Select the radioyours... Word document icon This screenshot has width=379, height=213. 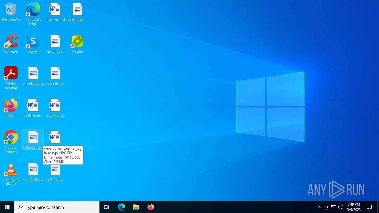[55, 108]
